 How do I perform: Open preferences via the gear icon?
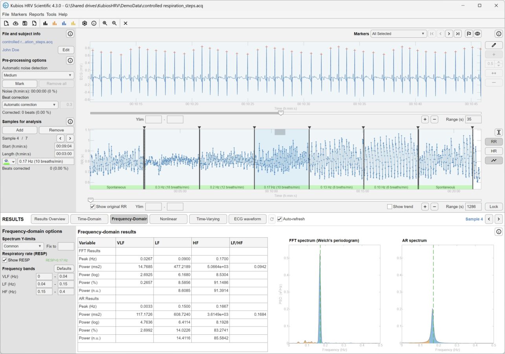click(84, 23)
